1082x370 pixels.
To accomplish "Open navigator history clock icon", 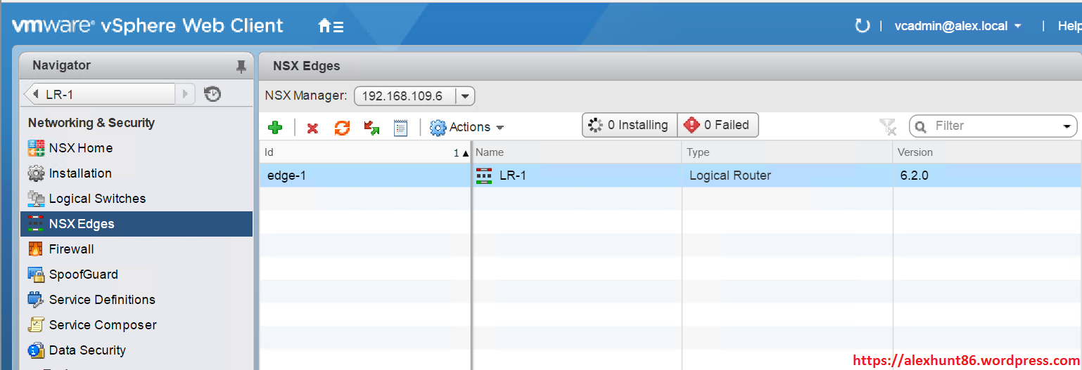I will tap(212, 93).
